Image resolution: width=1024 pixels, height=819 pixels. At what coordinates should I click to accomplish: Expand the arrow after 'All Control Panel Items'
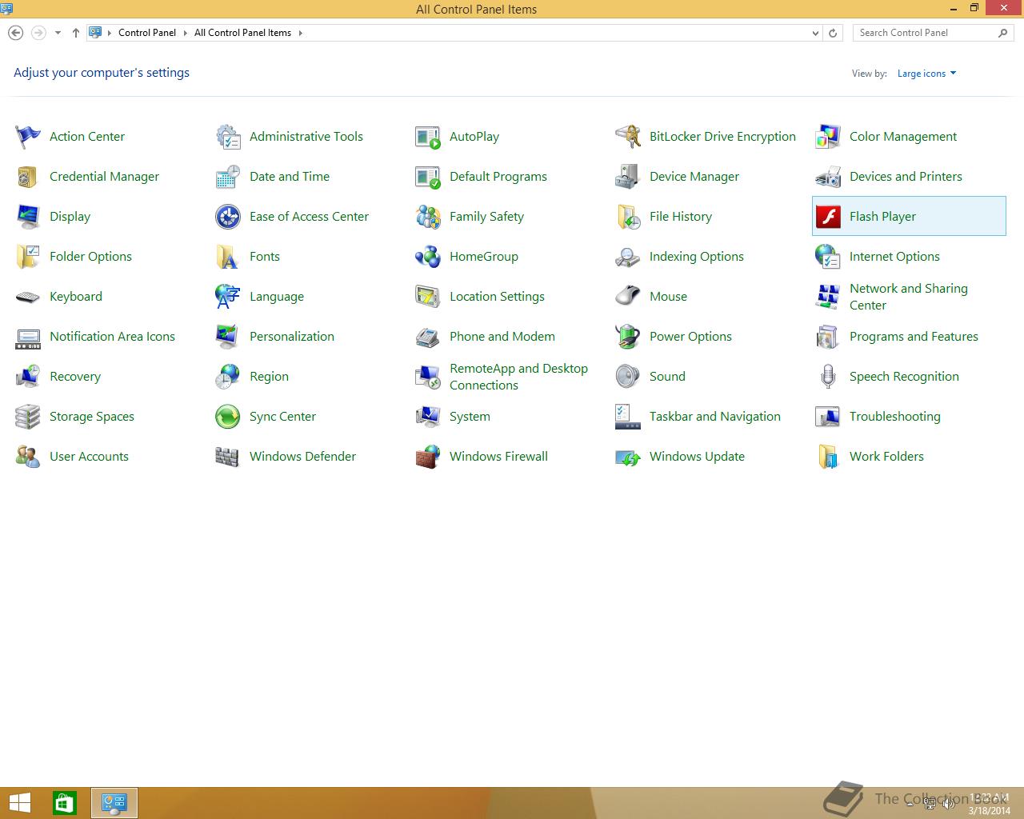click(301, 33)
